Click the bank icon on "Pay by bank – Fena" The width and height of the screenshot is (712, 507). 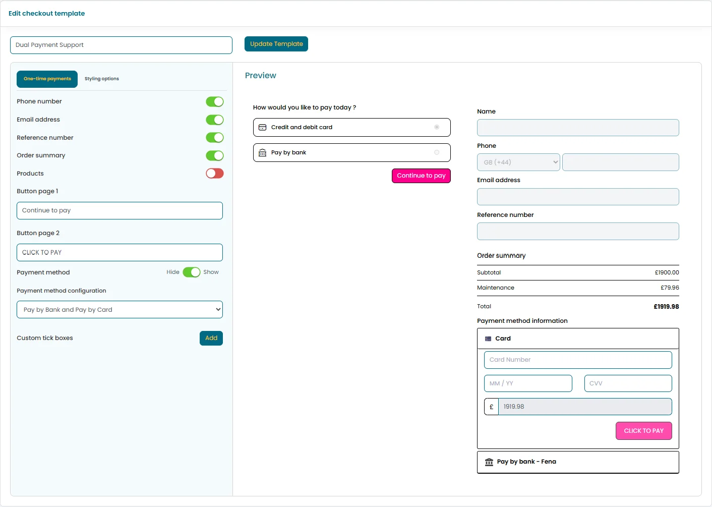[489, 462]
